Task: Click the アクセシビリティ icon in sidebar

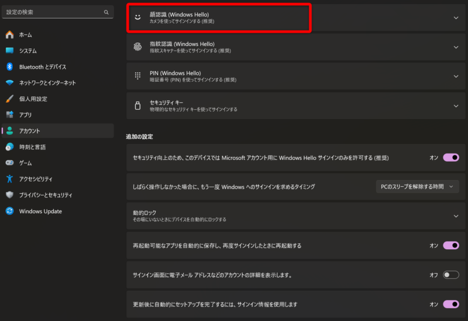Action: pyautogui.click(x=9, y=179)
